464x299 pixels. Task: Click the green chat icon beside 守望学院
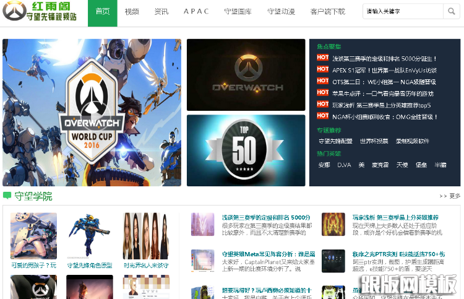7,196
